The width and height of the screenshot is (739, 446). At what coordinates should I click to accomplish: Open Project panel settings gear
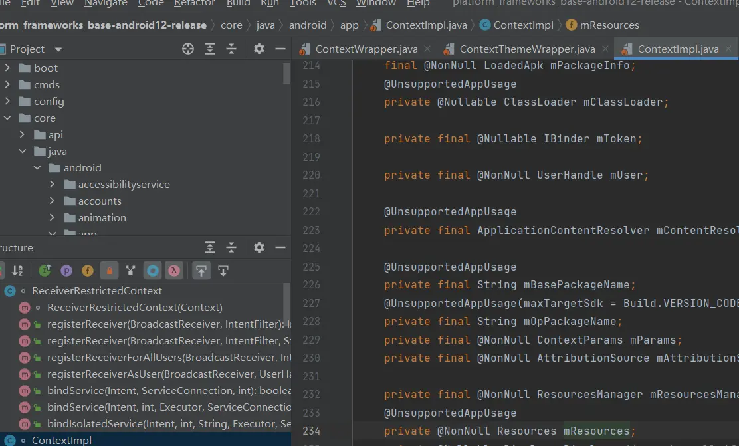259,49
